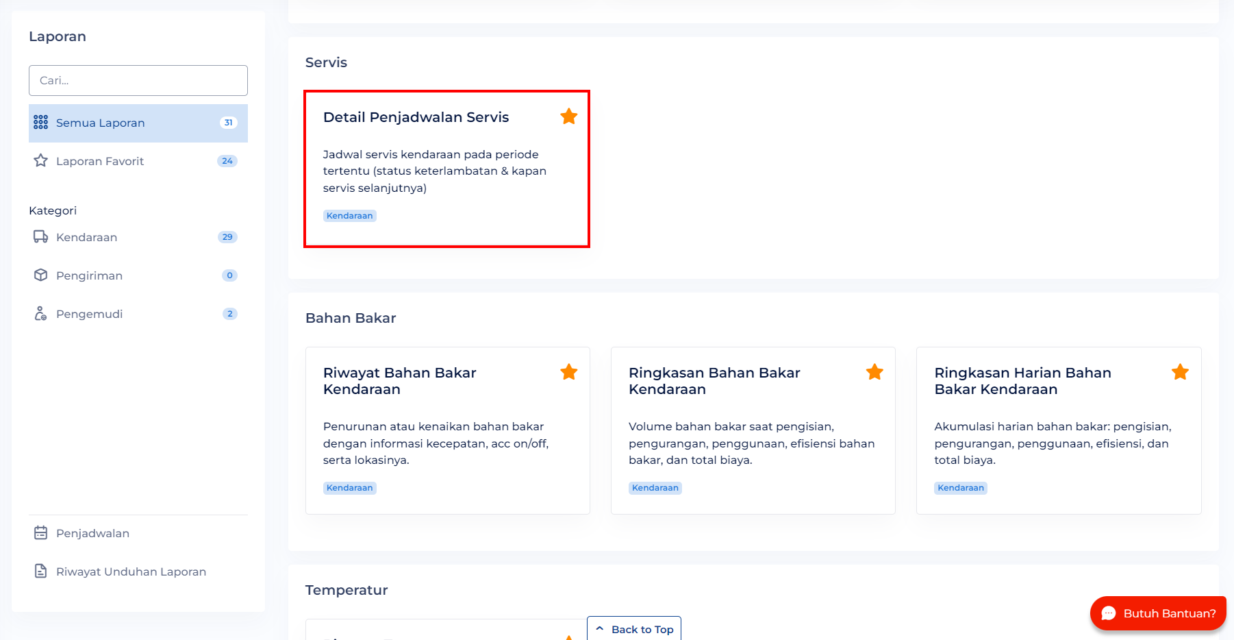The image size is (1234, 640).
Task: Open Ringkasan Bahan Bakar Kendaraan report
Action: [x=714, y=381]
